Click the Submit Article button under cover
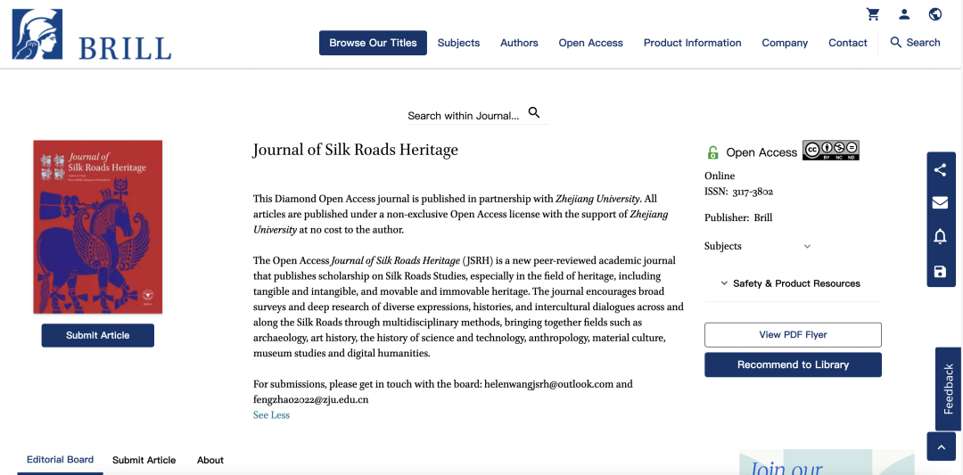The image size is (963, 475). [x=98, y=335]
